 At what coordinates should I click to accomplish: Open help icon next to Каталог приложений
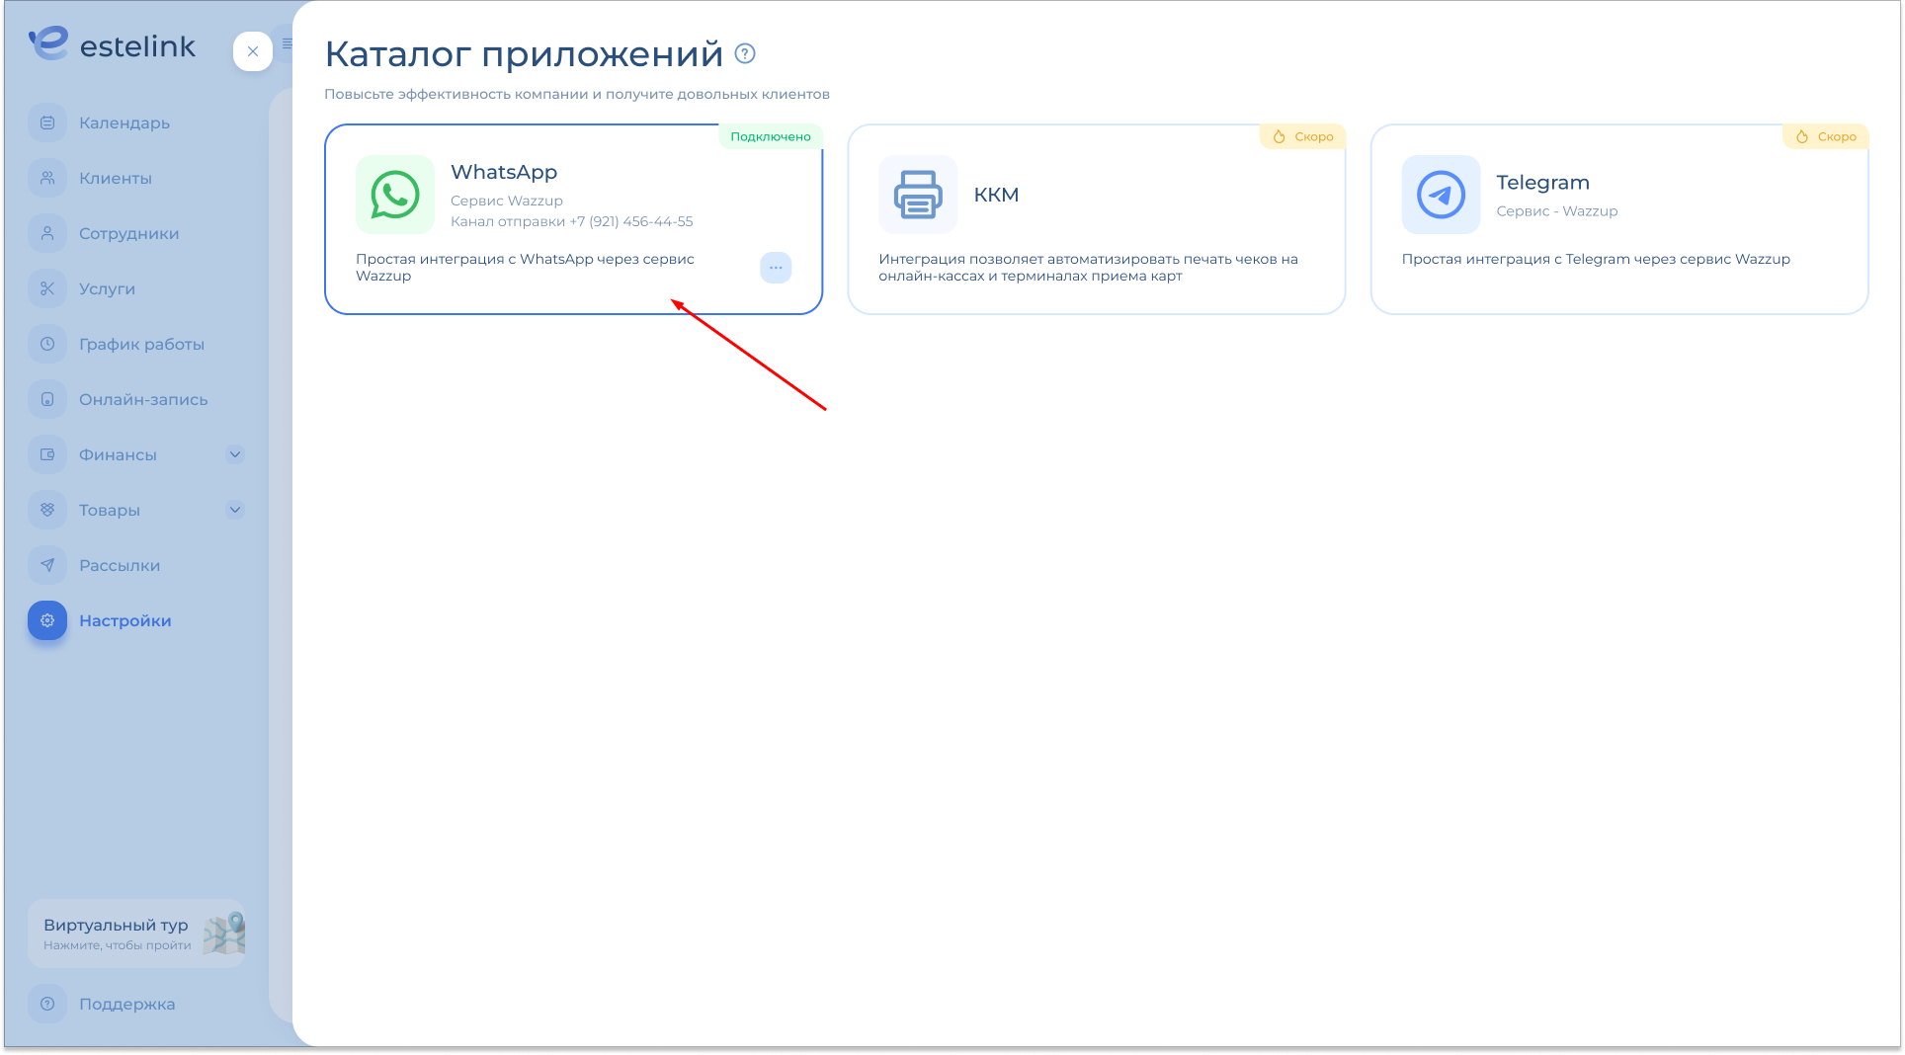tap(746, 54)
